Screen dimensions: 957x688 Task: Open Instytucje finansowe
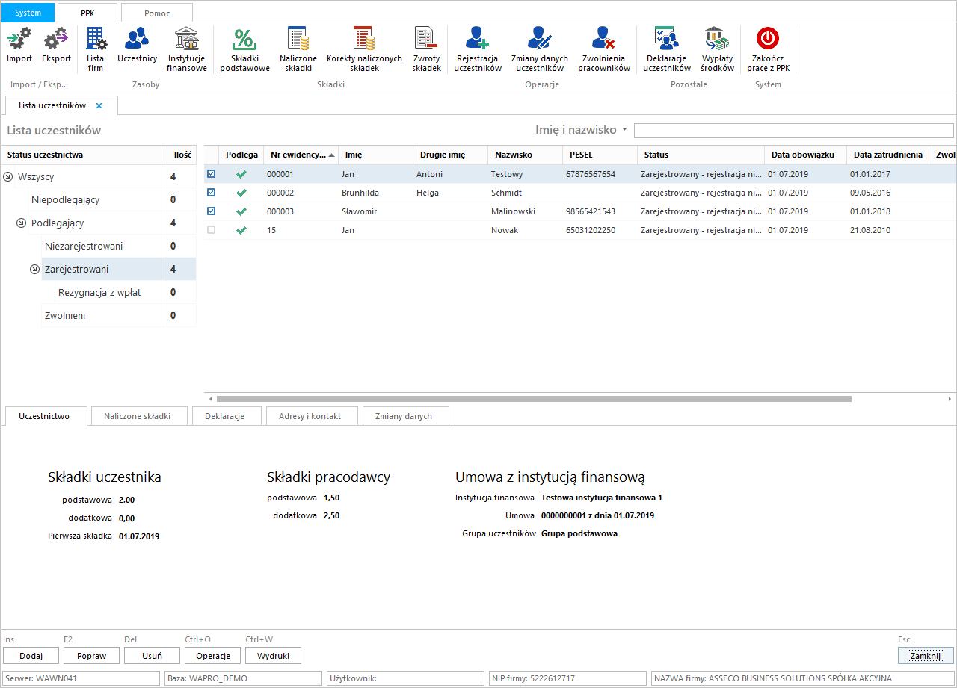(186, 49)
